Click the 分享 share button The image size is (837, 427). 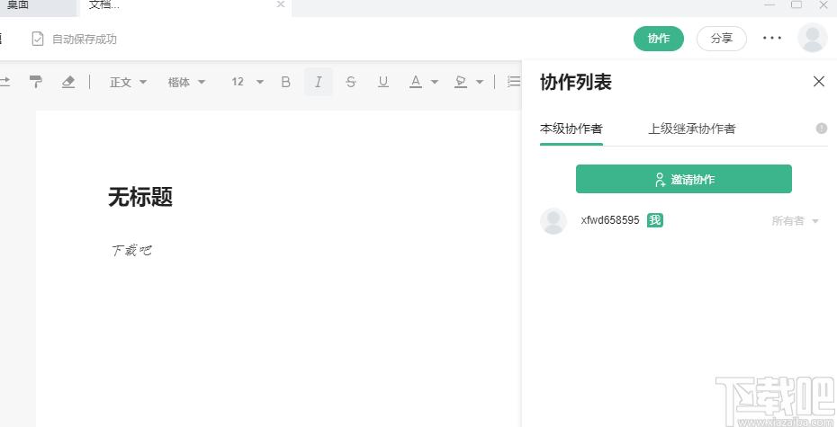click(722, 39)
